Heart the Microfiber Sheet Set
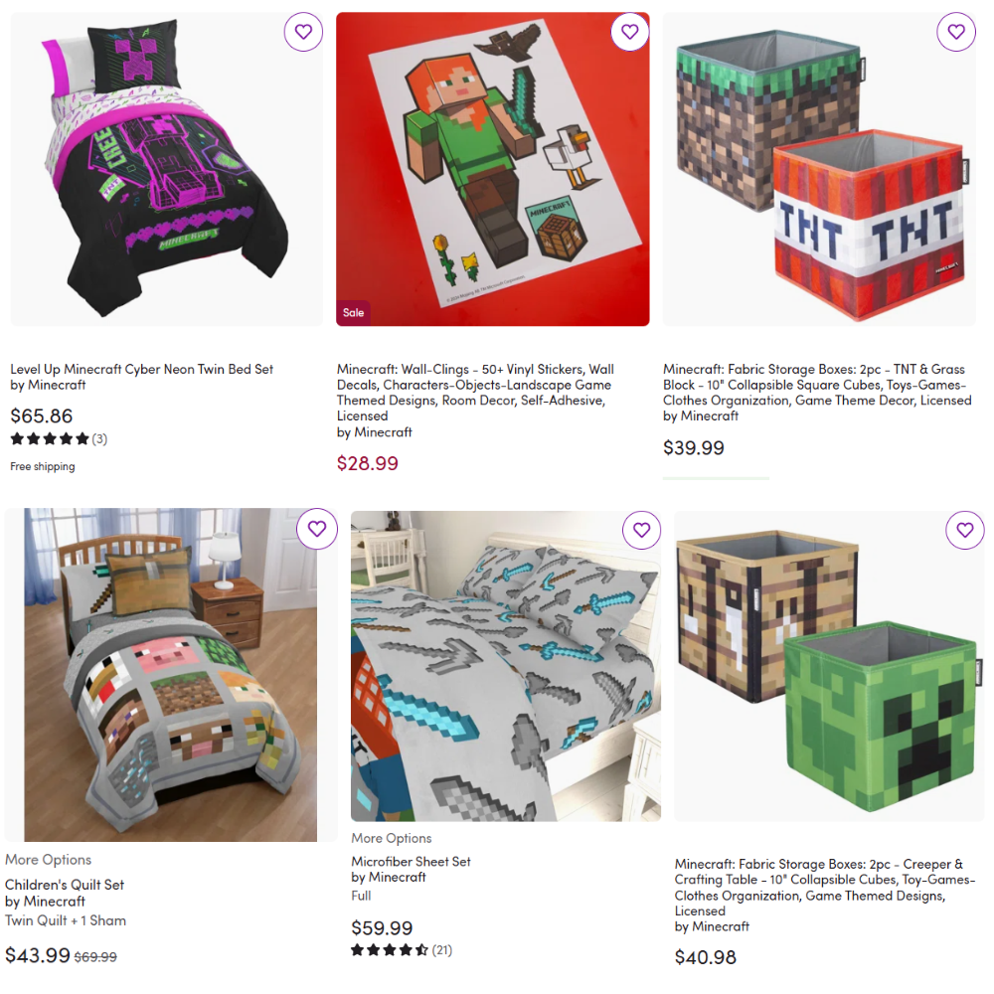The width and height of the screenshot is (994, 994). (641, 530)
